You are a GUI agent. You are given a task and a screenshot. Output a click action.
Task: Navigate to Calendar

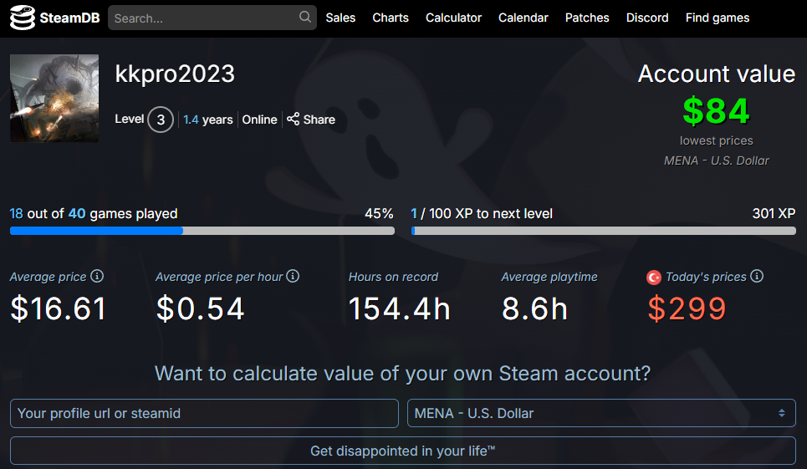tap(524, 18)
